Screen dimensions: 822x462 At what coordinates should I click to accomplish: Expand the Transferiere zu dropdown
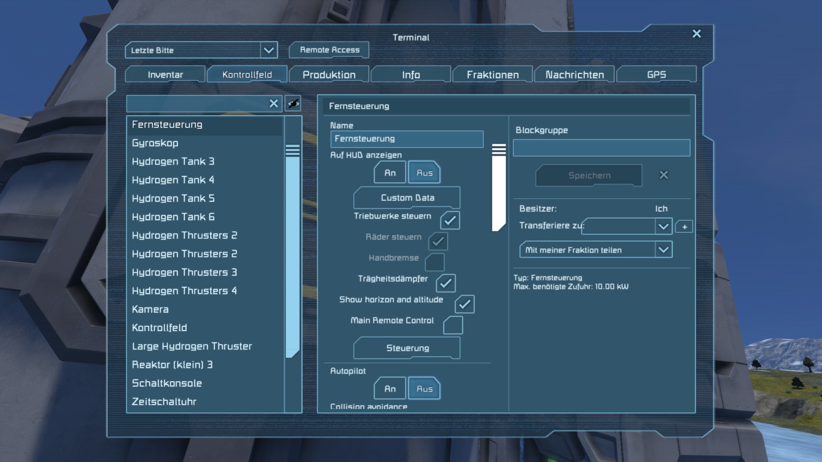pyautogui.click(x=663, y=226)
